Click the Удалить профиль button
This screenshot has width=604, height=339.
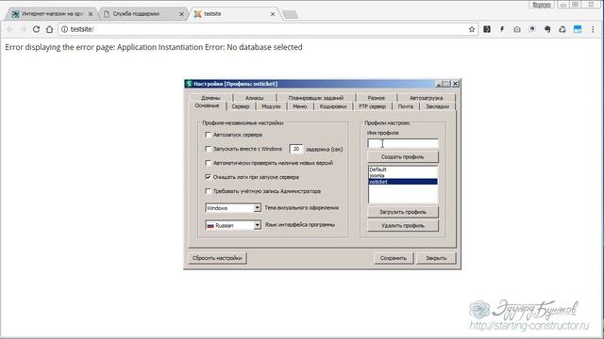403,226
